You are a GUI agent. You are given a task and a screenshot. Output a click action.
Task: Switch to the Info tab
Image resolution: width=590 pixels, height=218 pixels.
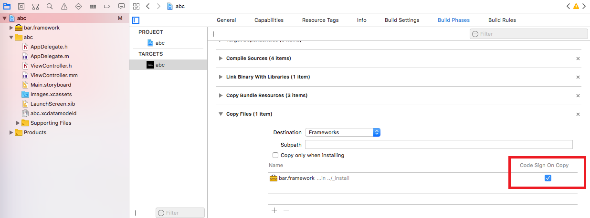(362, 20)
